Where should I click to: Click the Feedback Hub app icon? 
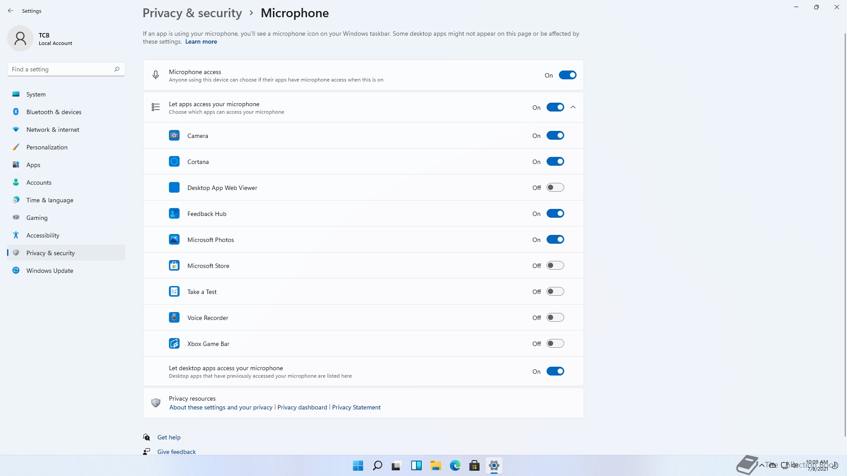click(174, 214)
